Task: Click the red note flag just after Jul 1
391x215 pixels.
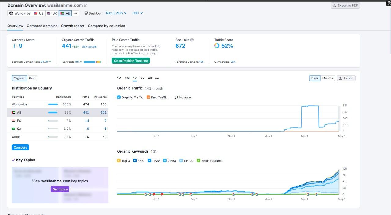Action: [162, 194]
